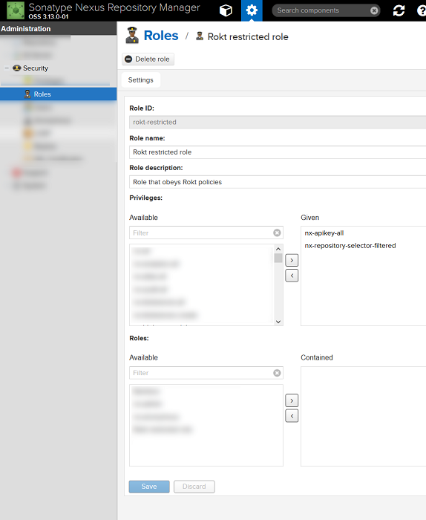
Task: Click the refresh icon in header
Action: (x=399, y=10)
